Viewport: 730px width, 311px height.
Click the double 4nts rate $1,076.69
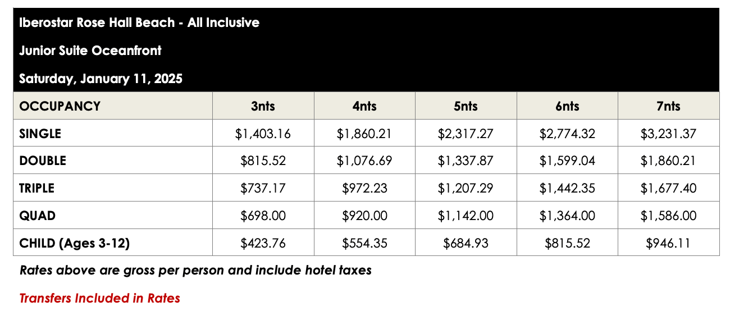click(364, 161)
